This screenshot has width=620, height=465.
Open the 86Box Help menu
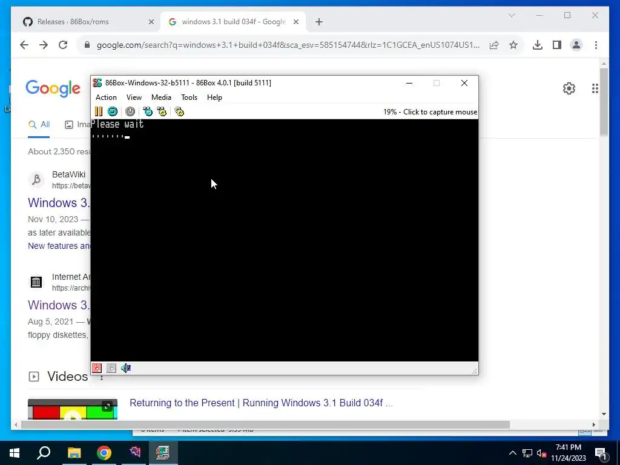pyautogui.click(x=214, y=97)
